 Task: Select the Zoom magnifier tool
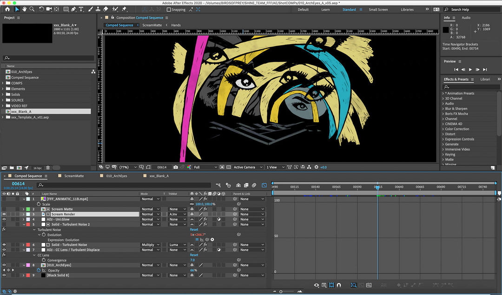[x=32, y=9]
